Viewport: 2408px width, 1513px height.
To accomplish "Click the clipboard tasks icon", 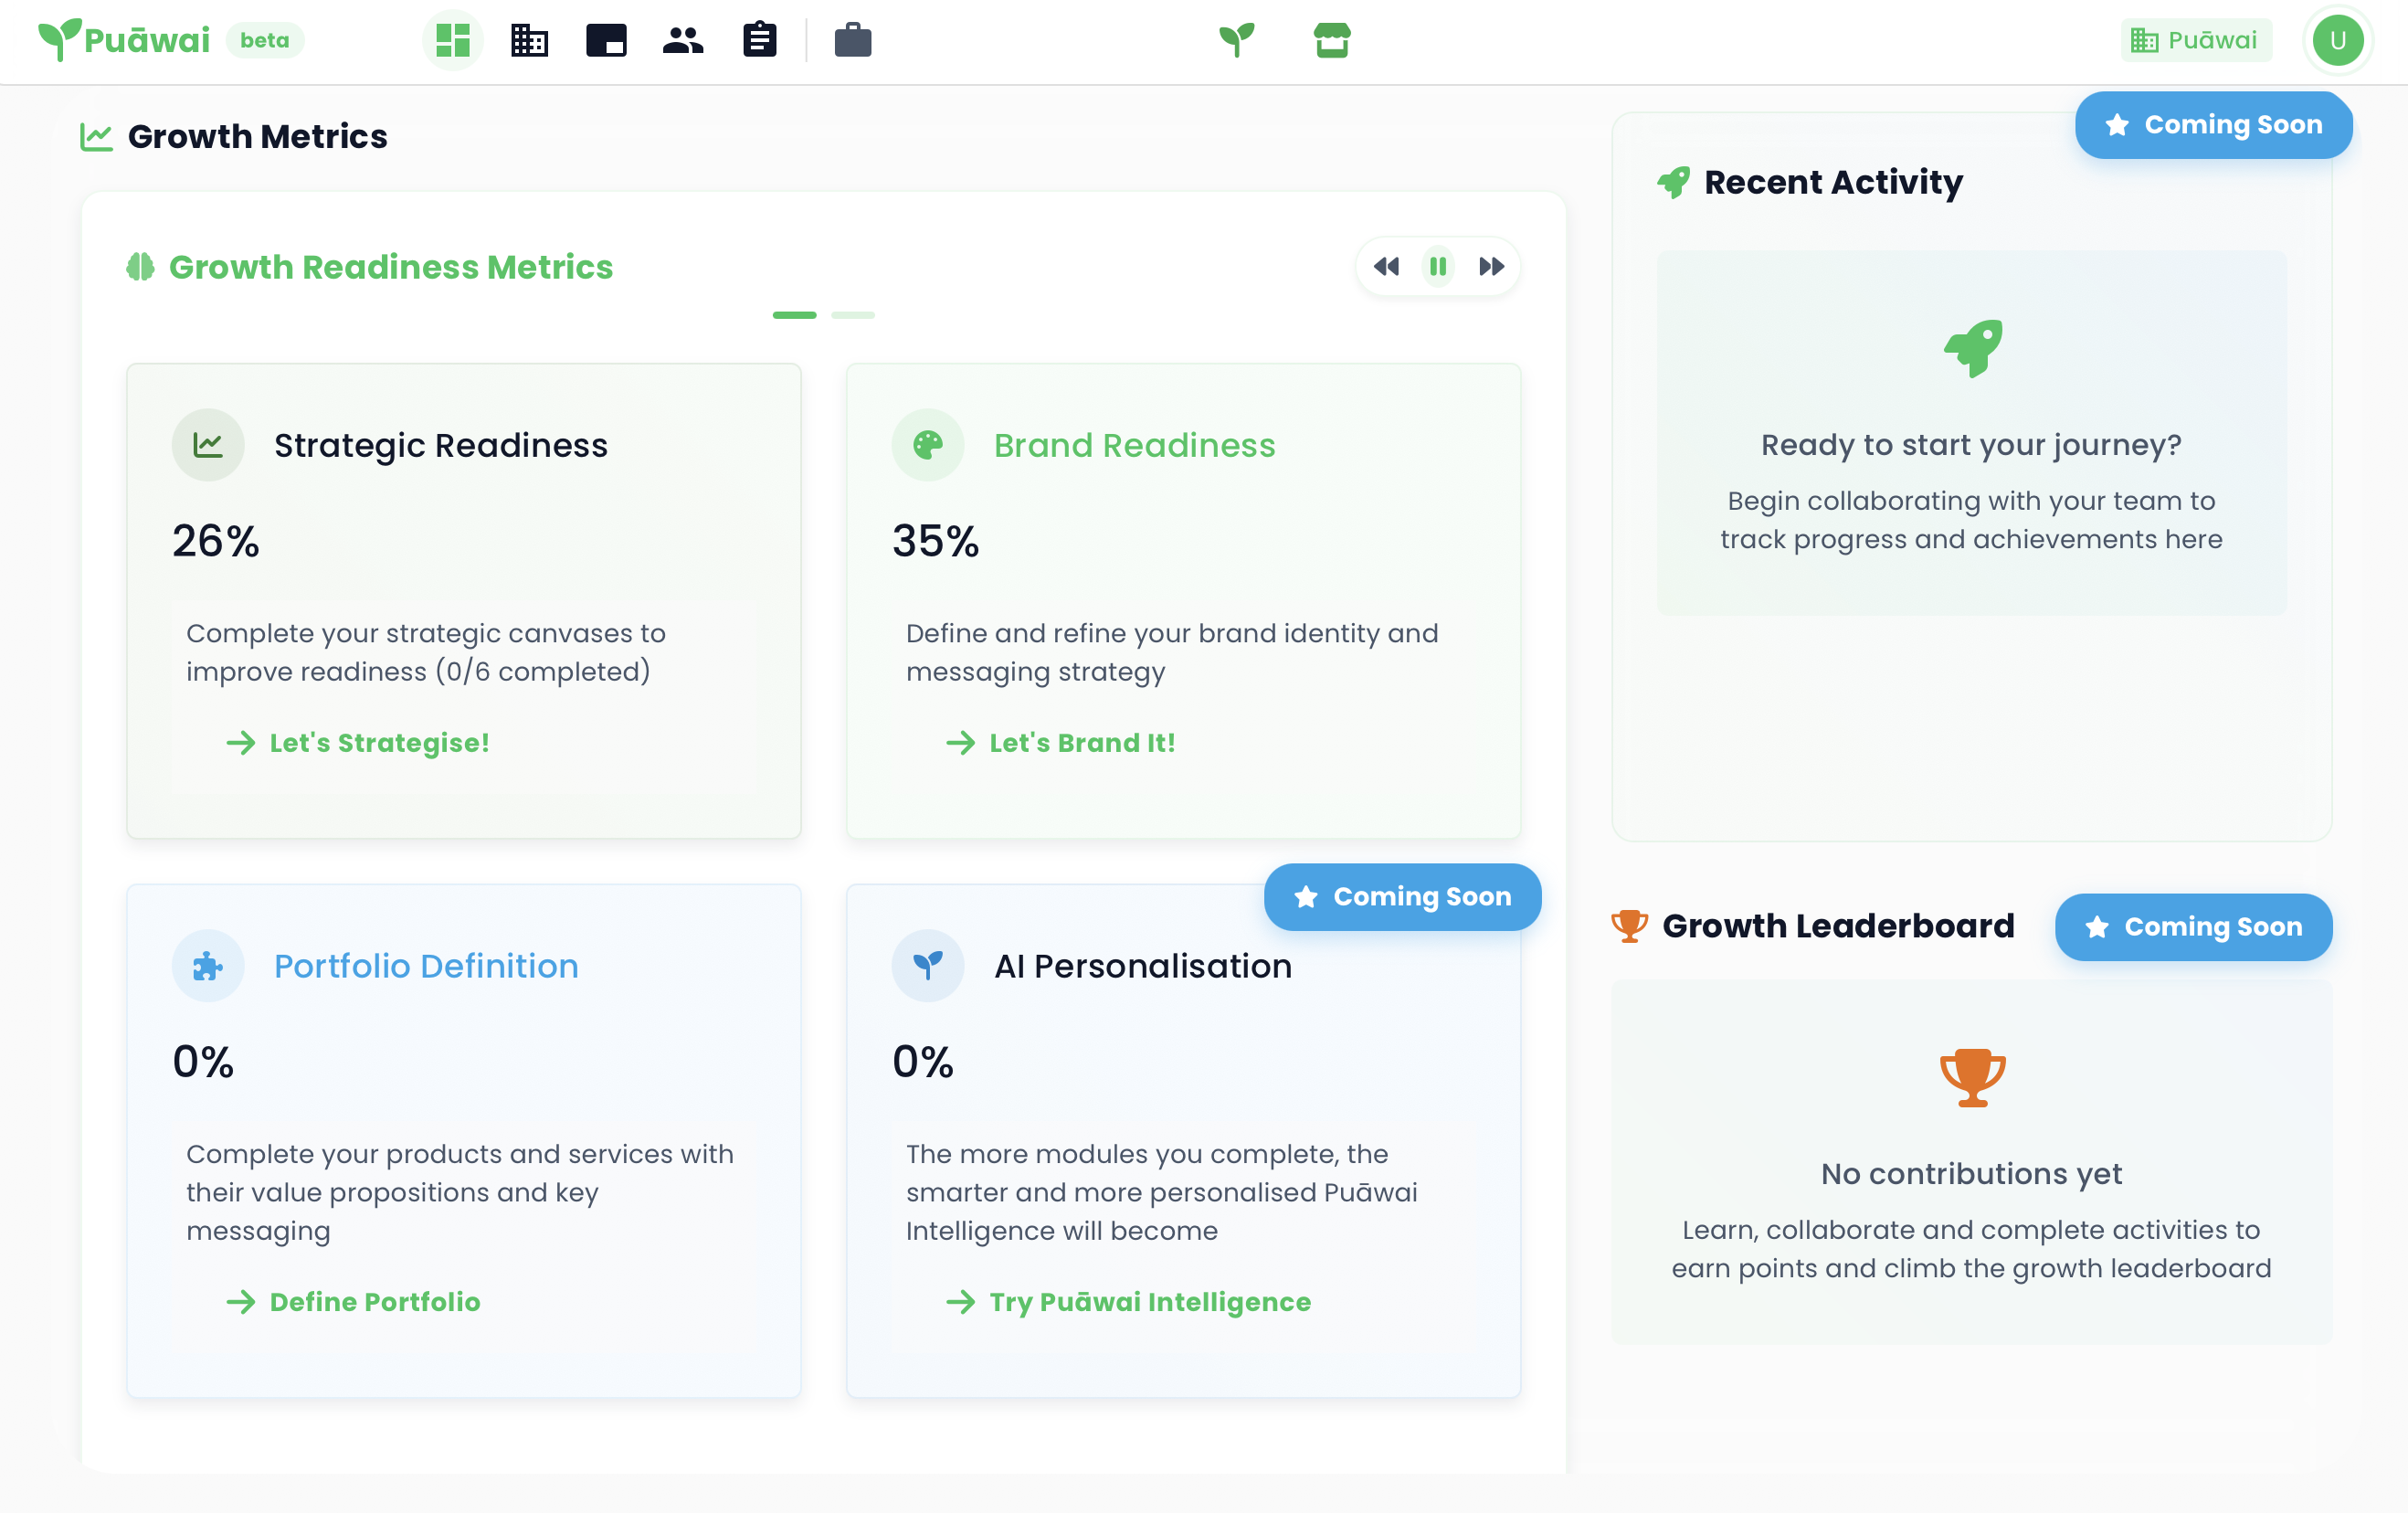I will (759, 41).
